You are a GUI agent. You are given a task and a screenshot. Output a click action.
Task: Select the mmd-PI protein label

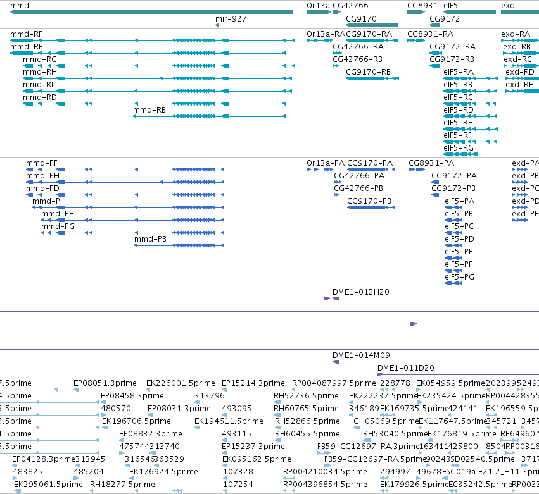click(x=47, y=202)
